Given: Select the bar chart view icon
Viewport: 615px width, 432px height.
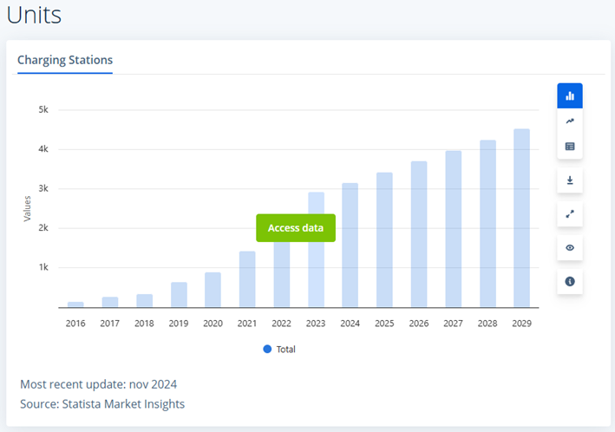Looking at the screenshot, I should pyautogui.click(x=570, y=95).
